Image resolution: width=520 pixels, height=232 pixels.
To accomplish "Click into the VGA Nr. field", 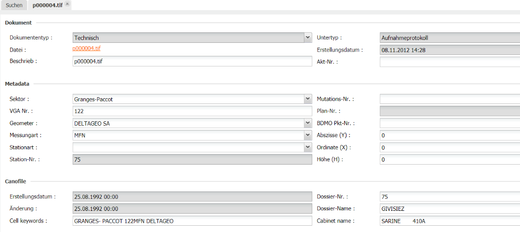I will (192, 111).
